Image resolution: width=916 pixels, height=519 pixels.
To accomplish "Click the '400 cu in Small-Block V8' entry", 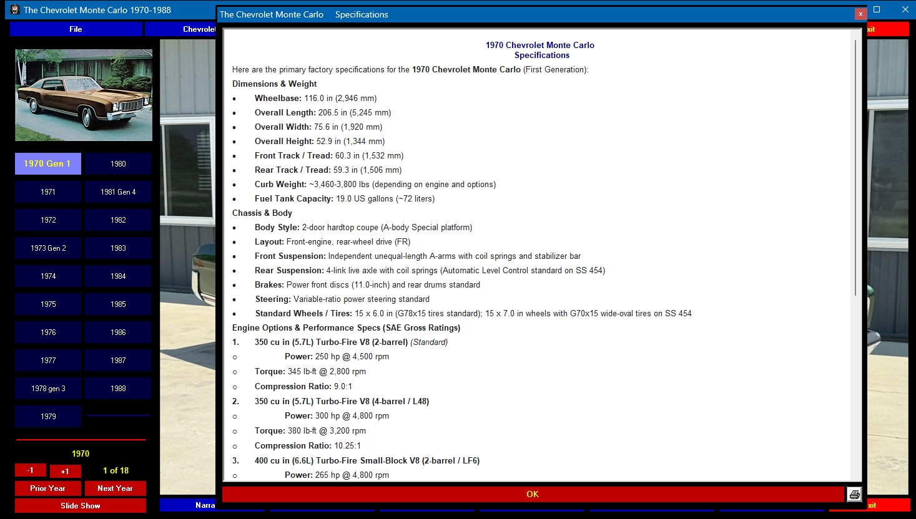I will 367,460.
